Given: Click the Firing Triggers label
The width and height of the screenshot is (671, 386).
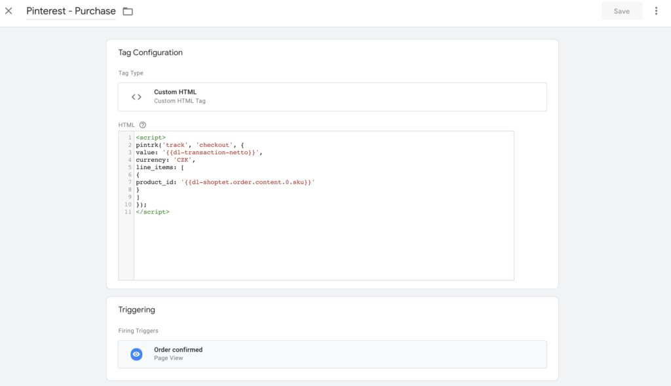Looking at the screenshot, I should click(138, 331).
